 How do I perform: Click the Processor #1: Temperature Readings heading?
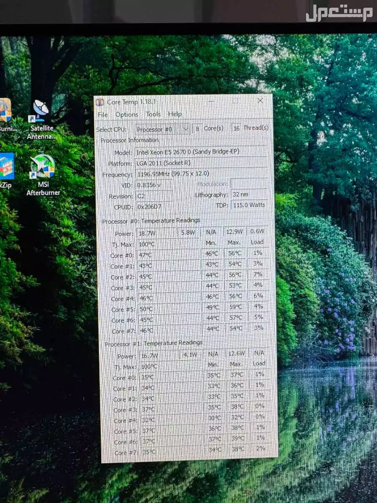click(x=154, y=343)
